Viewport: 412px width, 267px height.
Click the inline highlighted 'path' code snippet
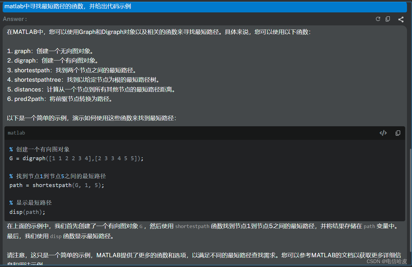coord(369,227)
